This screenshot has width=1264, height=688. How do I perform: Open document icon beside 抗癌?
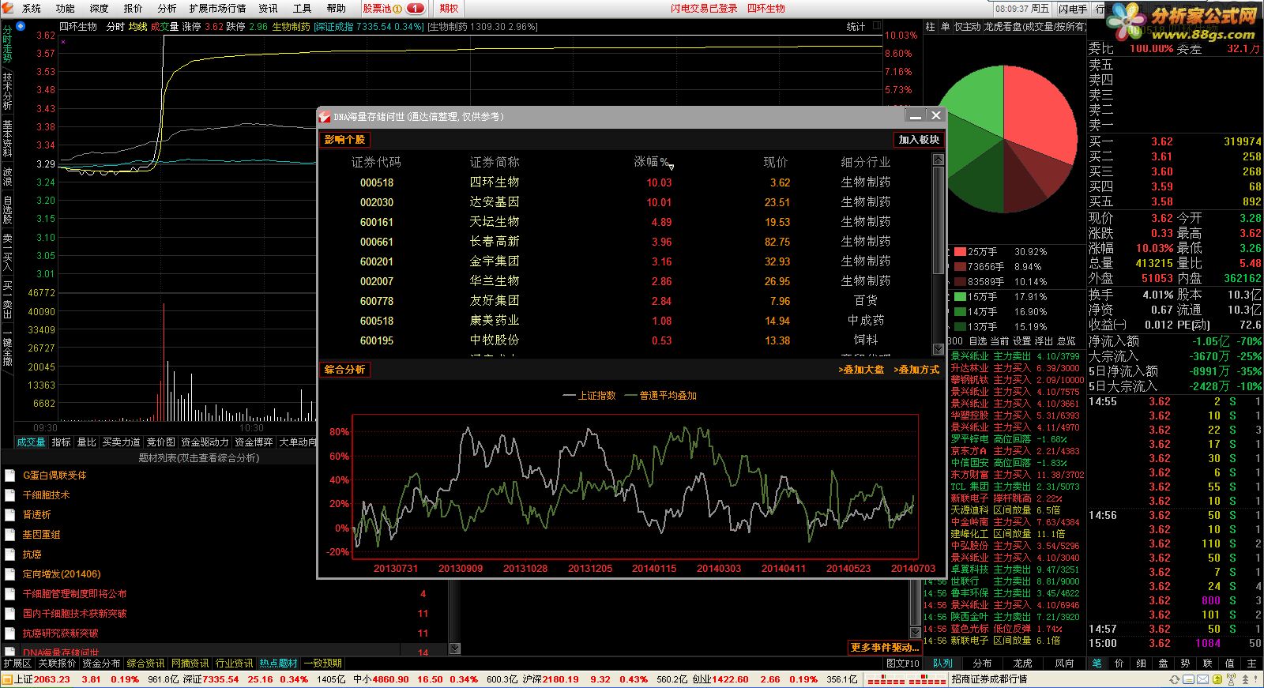pos(10,555)
